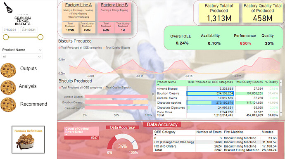Sort by Total Quality Biscuits column header
285x159 pixels.
point(249,82)
